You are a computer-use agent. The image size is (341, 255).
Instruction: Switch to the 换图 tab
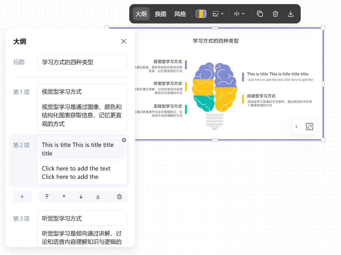[x=160, y=14]
